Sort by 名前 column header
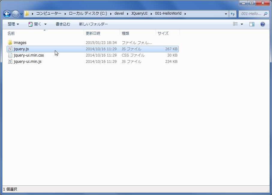This screenshot has width=272, height=195. 11,33
